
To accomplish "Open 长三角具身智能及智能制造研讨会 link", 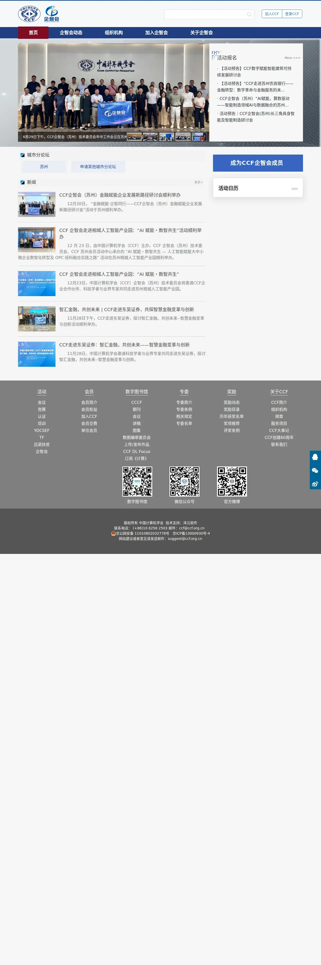I will 256,116.
